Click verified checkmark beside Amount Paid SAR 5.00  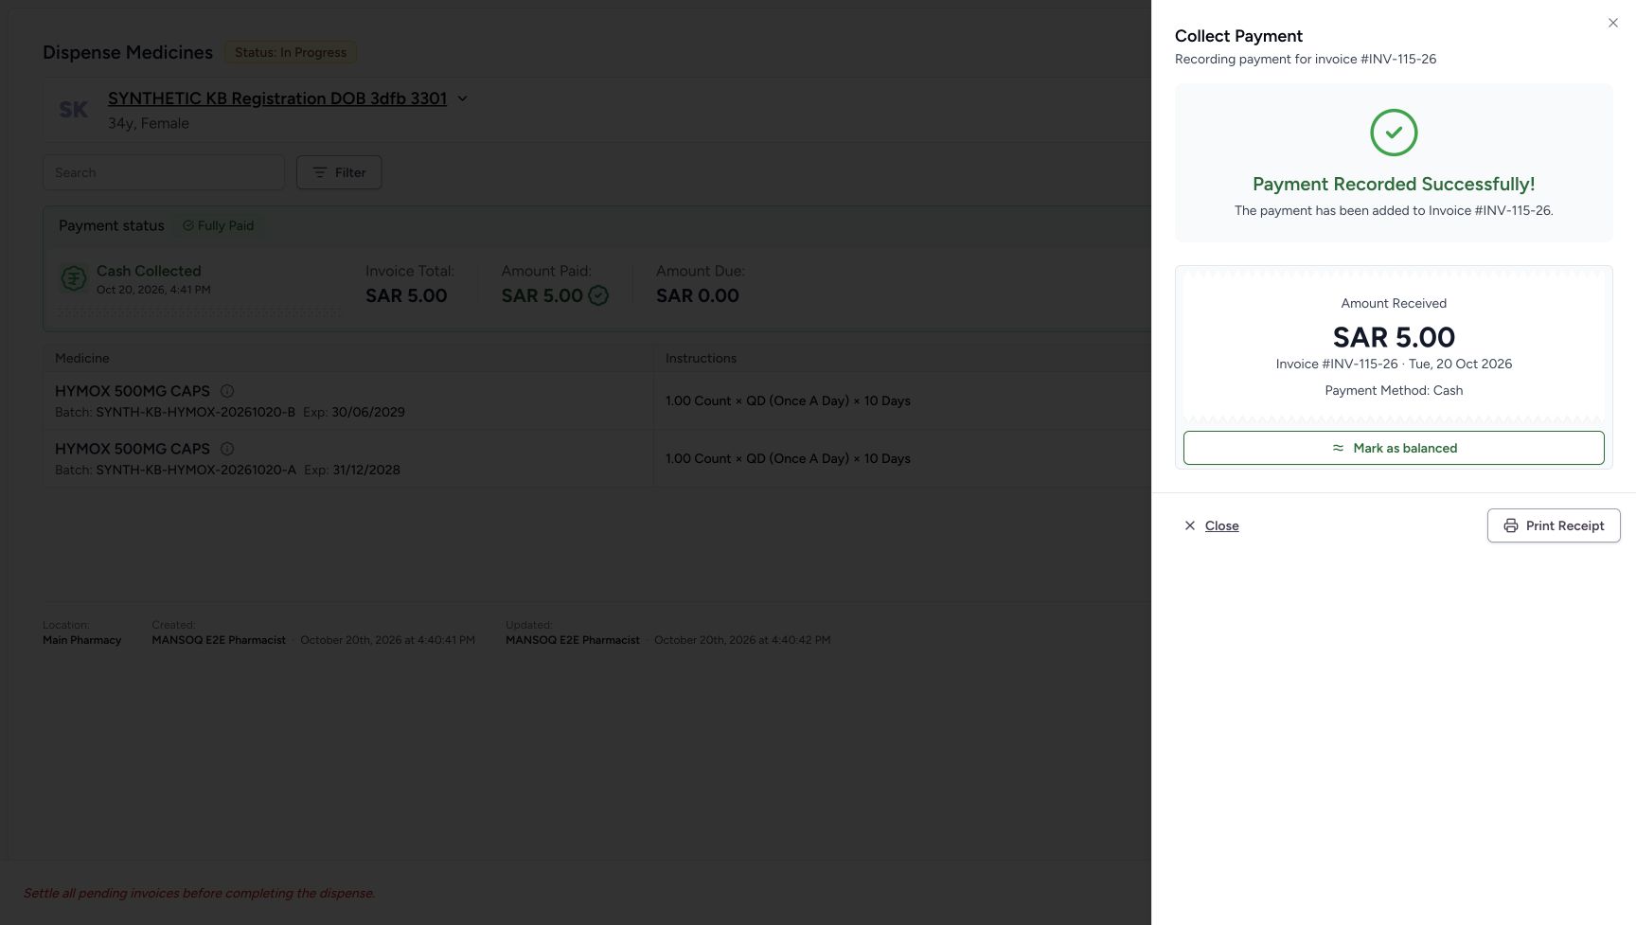click(598, 295)
